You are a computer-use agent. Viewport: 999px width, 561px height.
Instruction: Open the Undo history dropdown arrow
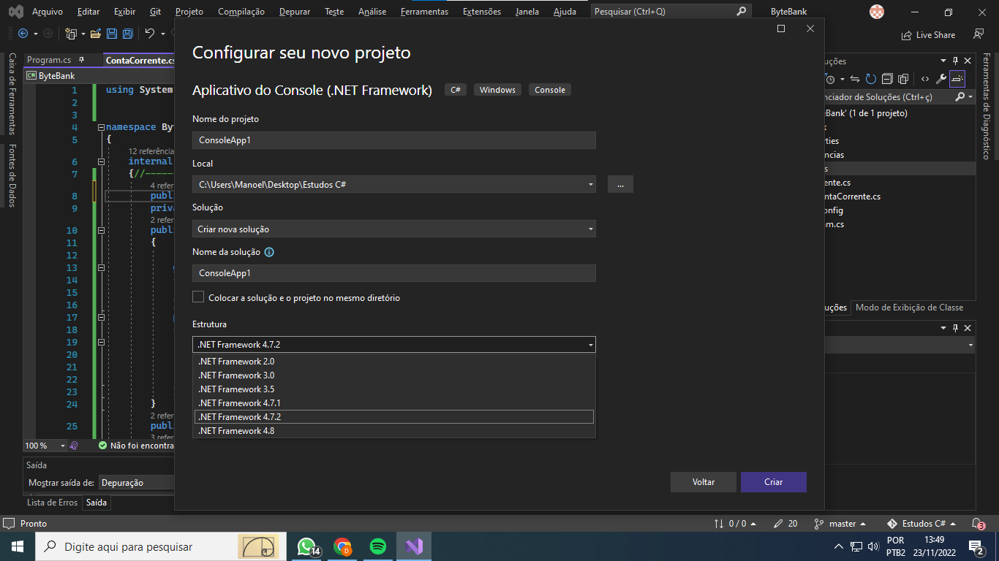[162, 34]
